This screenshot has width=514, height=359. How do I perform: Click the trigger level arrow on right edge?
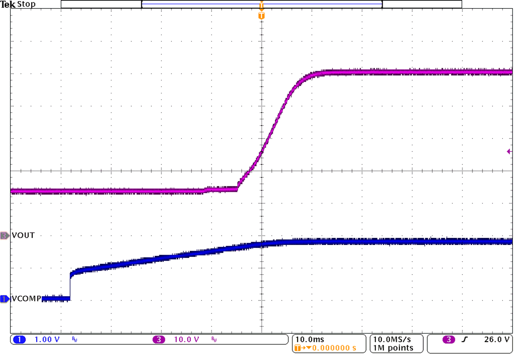[x=509, y=152]
